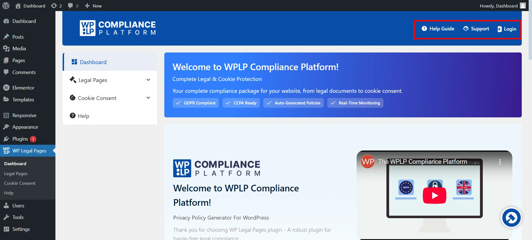Open the WordPress logo menu

click(x=6, y=6)
